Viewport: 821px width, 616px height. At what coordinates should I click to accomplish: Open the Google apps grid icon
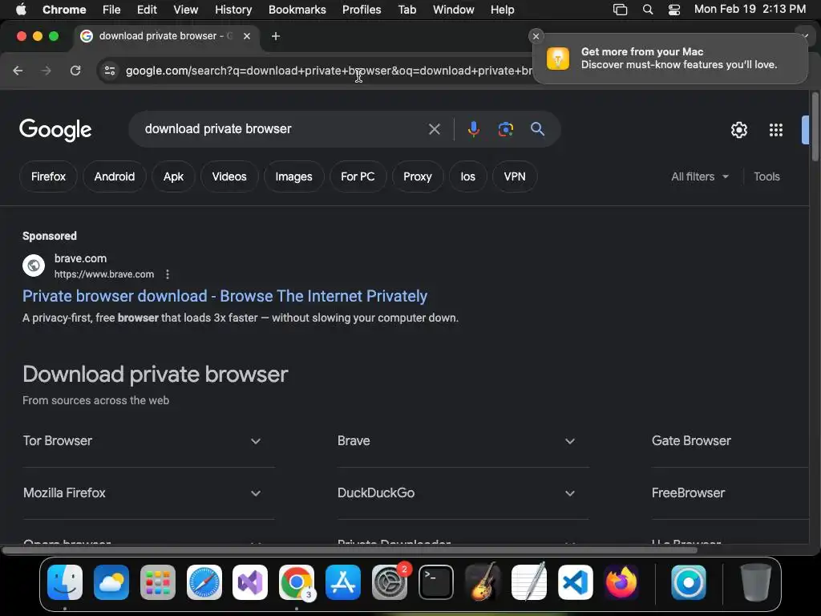coord(776,130)
